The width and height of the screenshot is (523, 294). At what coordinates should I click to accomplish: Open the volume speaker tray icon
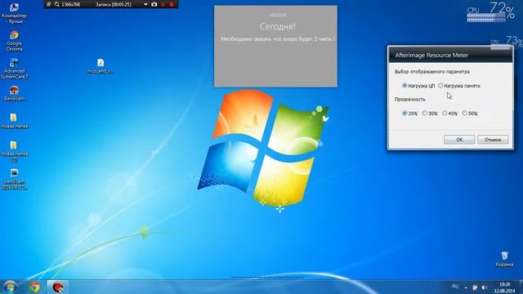pyautogui.click(x=484, y=287)
